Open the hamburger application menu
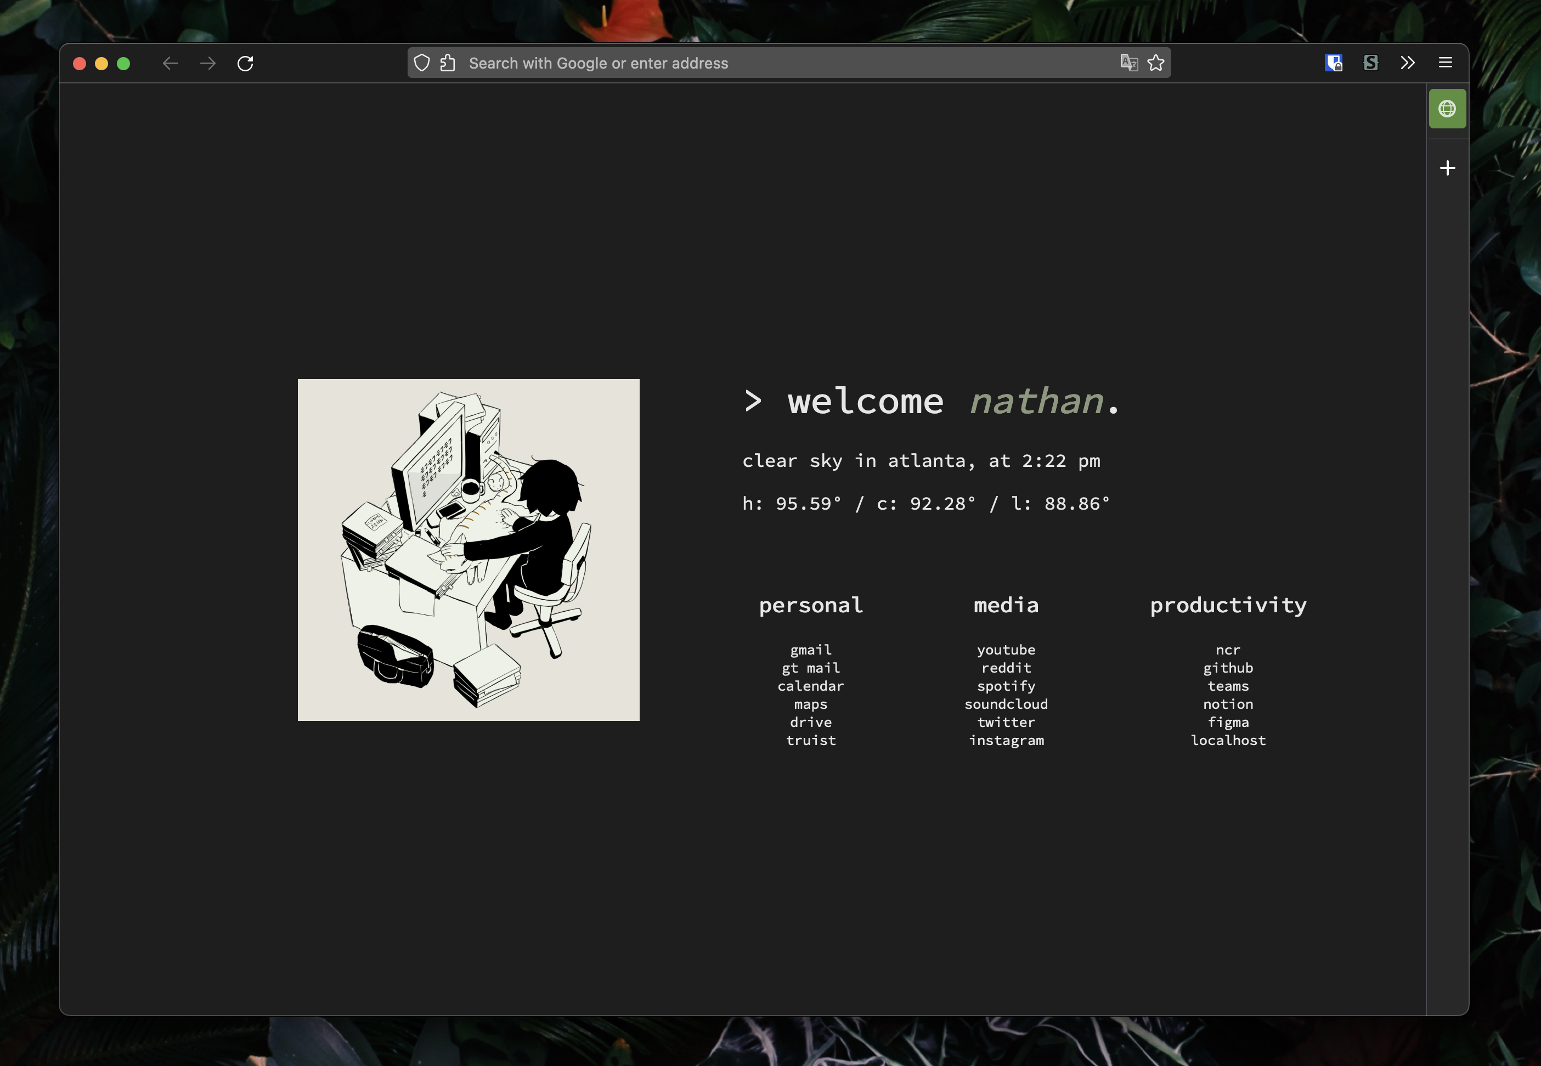 (1446, 63)
